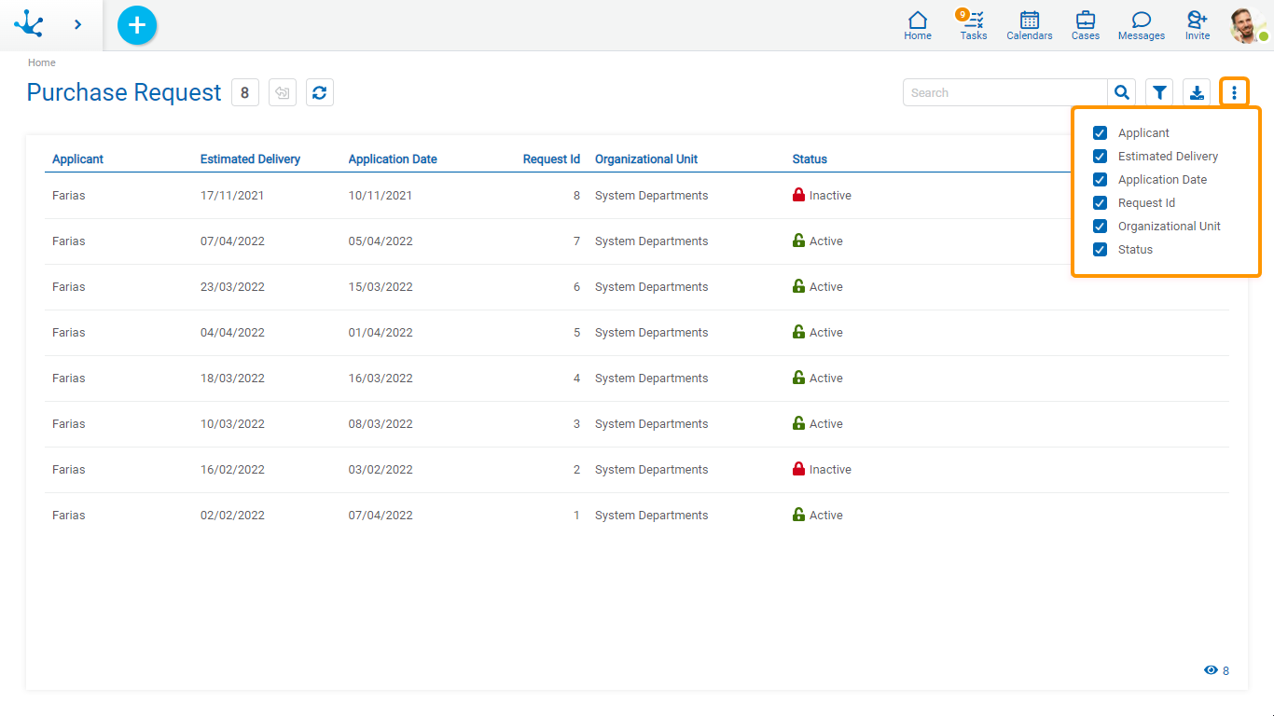This screenshot has height=716, width=1274.
Task: Select estimated delivery 18/03/2022 cell
Action: (232, 379)
